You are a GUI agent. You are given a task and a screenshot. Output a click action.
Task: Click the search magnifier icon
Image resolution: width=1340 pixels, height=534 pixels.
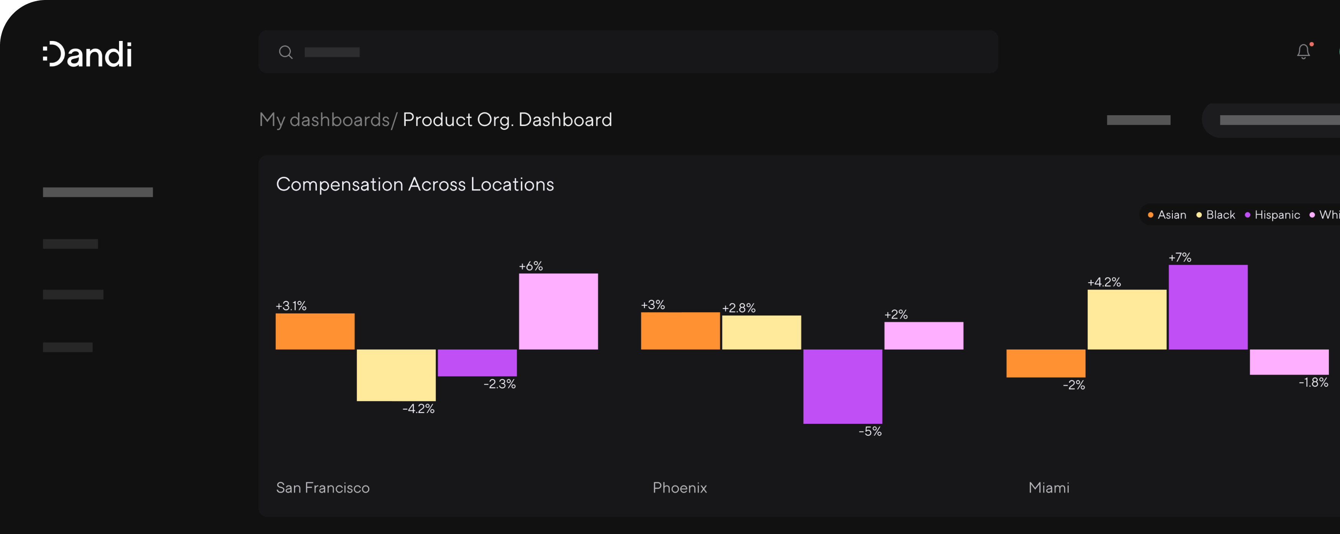286,52
